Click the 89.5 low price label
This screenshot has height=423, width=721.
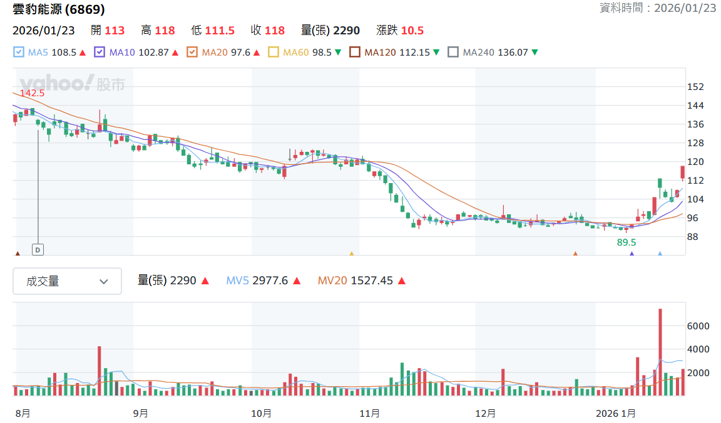click(x=626, y=242)
